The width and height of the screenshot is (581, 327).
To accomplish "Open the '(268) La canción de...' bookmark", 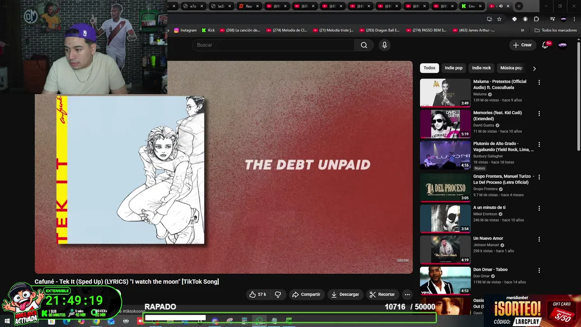I will tap(240, 30).
